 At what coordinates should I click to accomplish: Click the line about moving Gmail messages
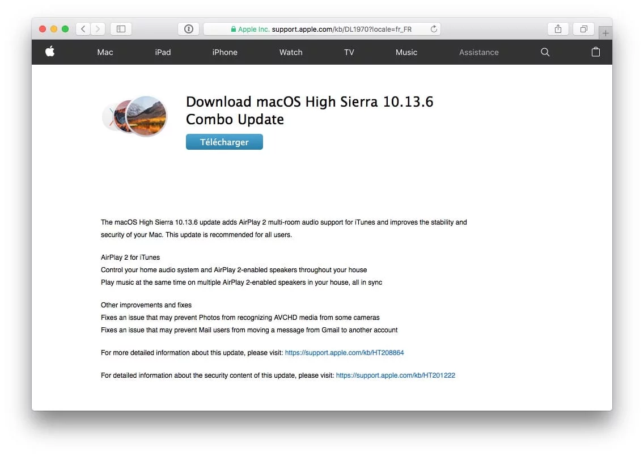[x=249, y=330]
